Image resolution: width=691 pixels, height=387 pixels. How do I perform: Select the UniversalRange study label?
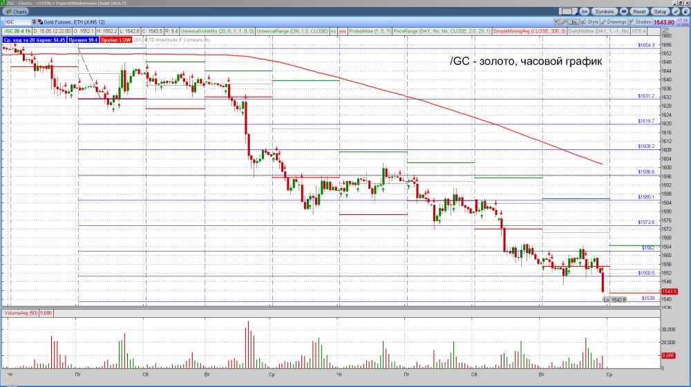tap(292, 31)
